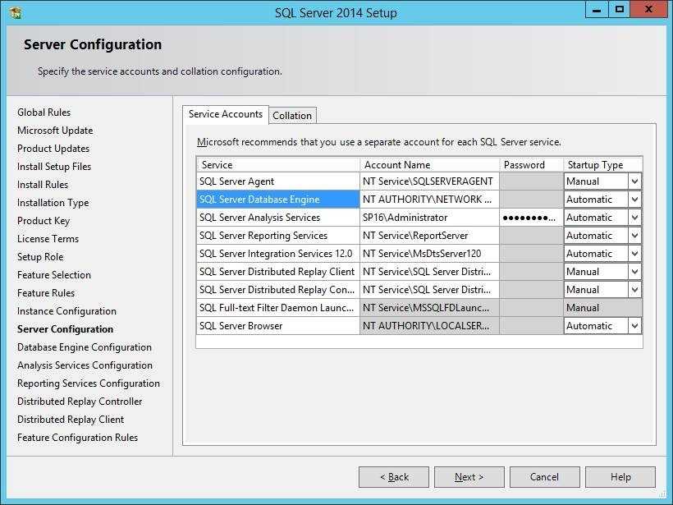Click the Service column header
Image resolution: width=673 pixels, height=505 pixels.
click(277, 164)
